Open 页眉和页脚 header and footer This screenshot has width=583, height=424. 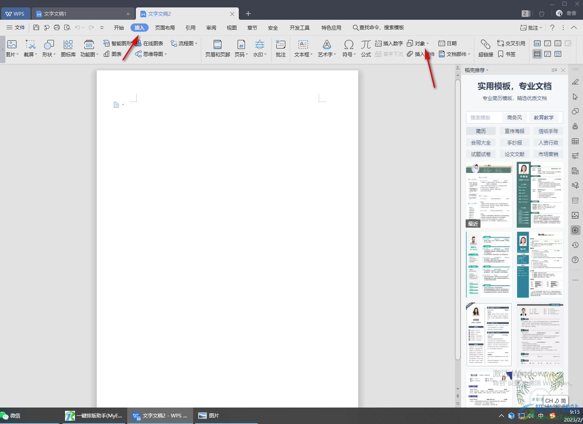tap(218, 49)
